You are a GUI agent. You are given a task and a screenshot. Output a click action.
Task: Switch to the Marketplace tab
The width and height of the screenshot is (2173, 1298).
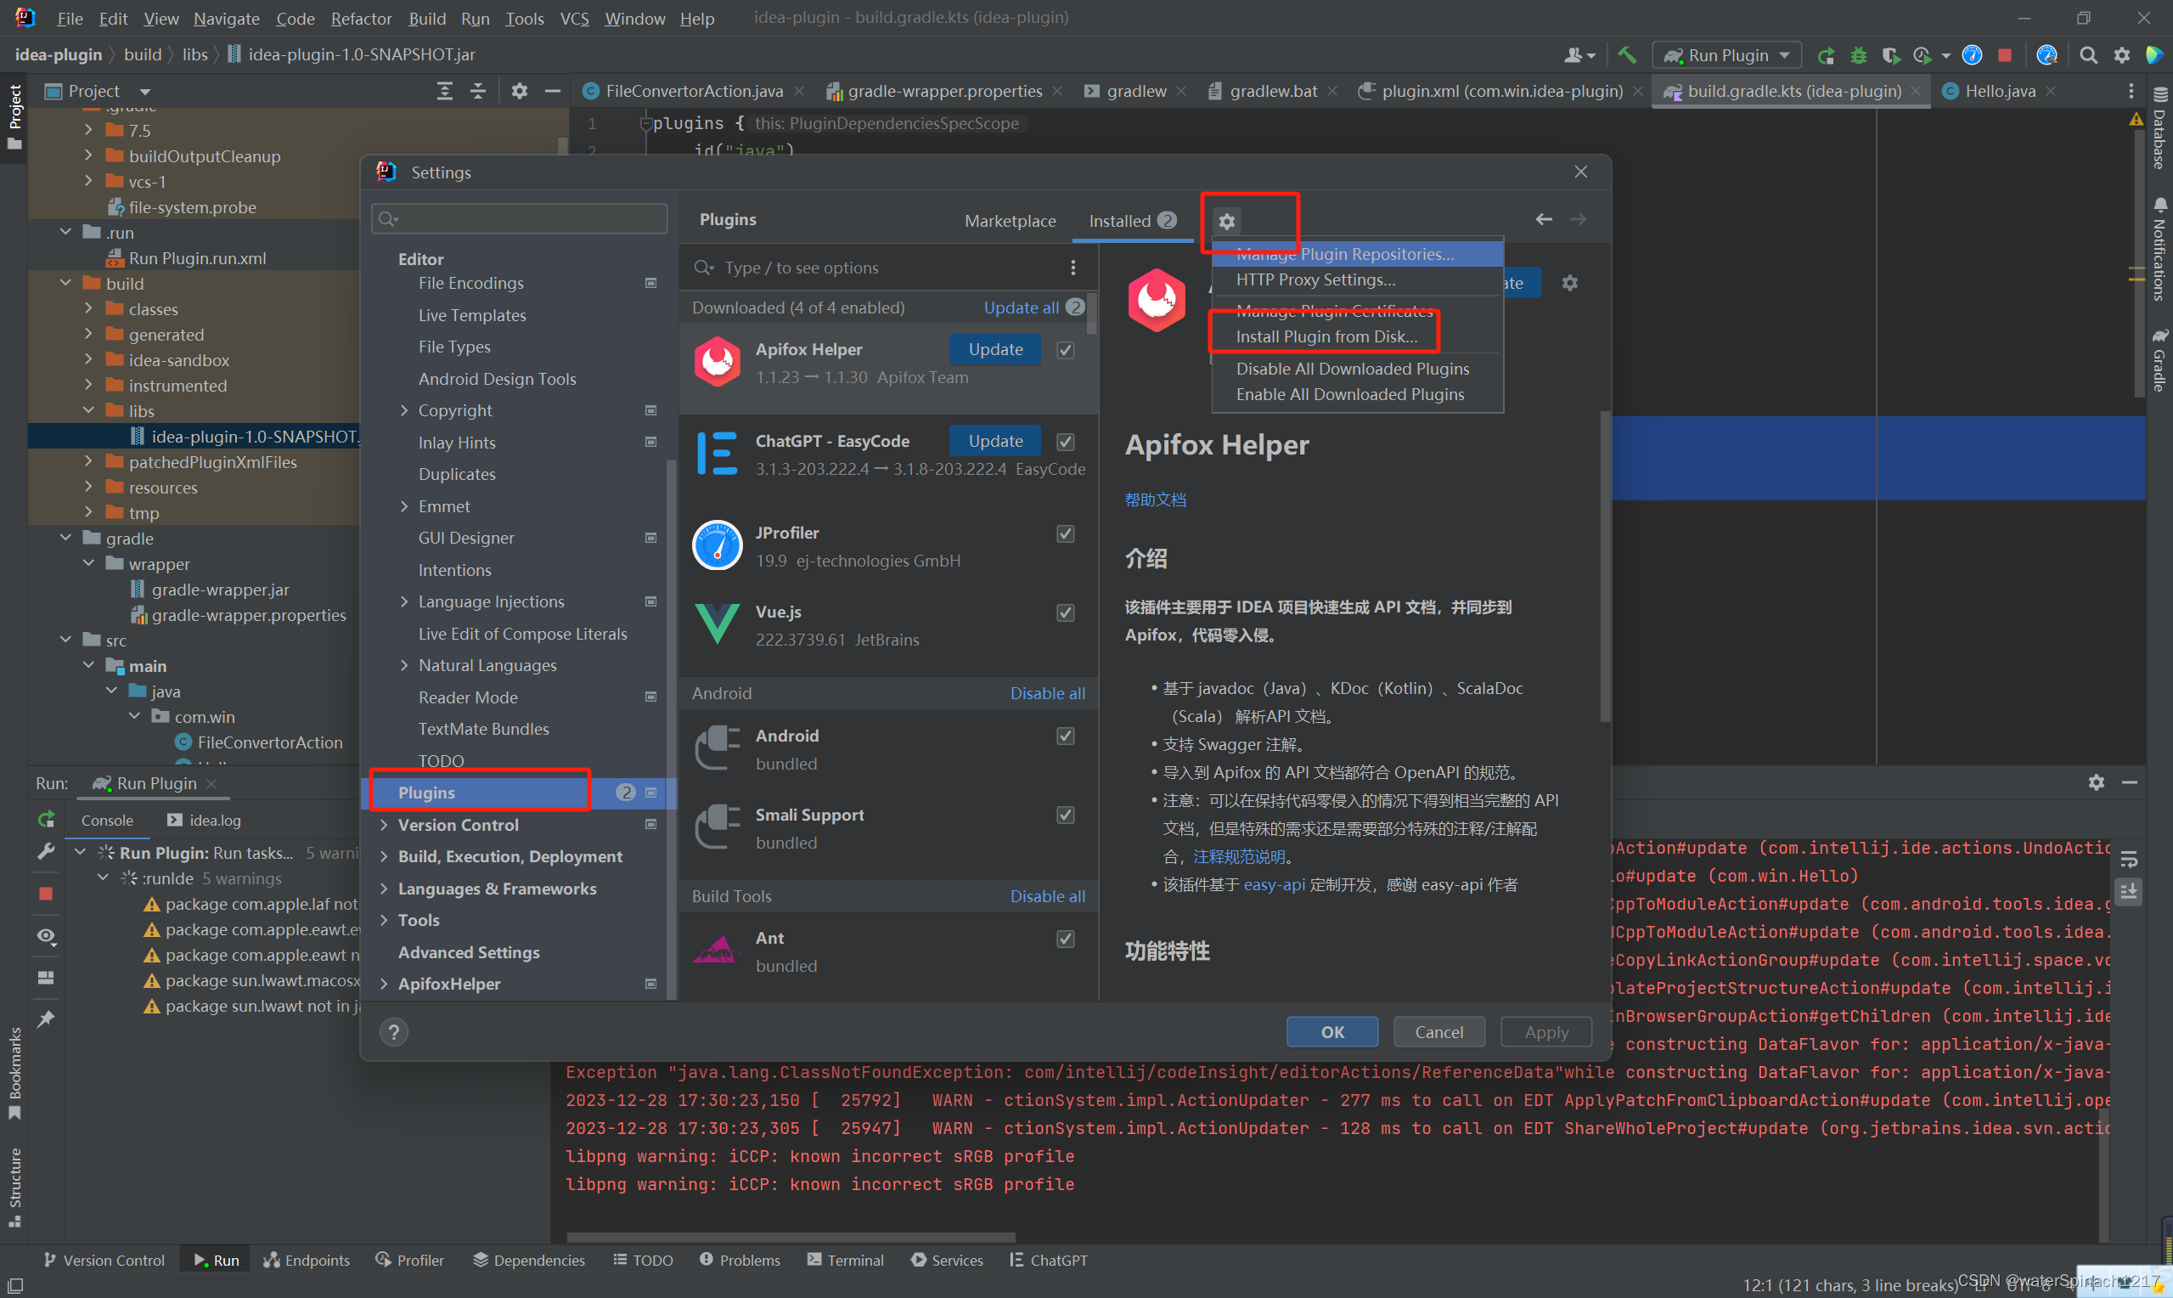click(x=1010, y=222)
